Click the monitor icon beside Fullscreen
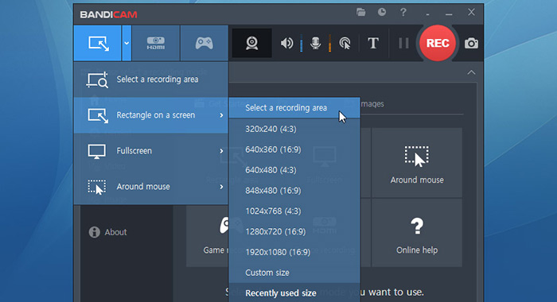The image size is (557, 302). point(96,151)
